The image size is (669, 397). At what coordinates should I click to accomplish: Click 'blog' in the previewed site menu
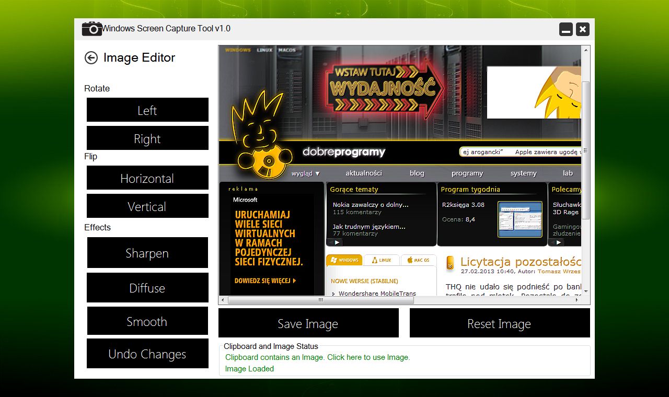[x=417, y=173]
